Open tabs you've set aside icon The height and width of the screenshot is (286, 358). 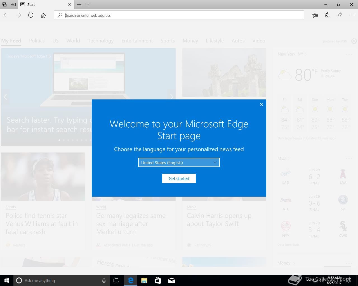click(4, 4)
